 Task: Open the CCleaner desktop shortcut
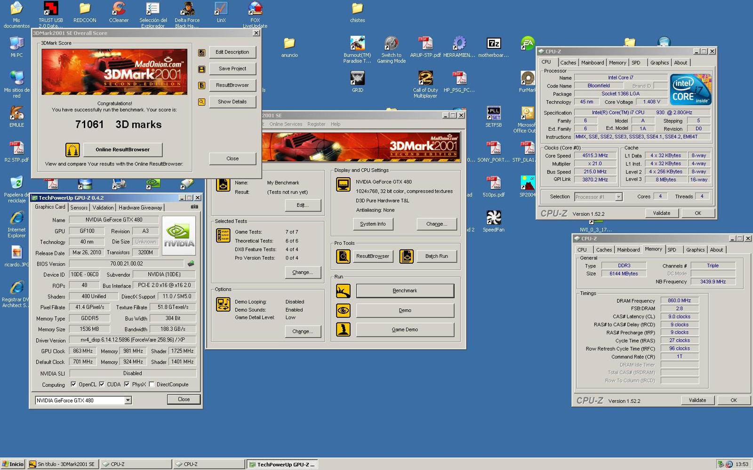[119, 13]
